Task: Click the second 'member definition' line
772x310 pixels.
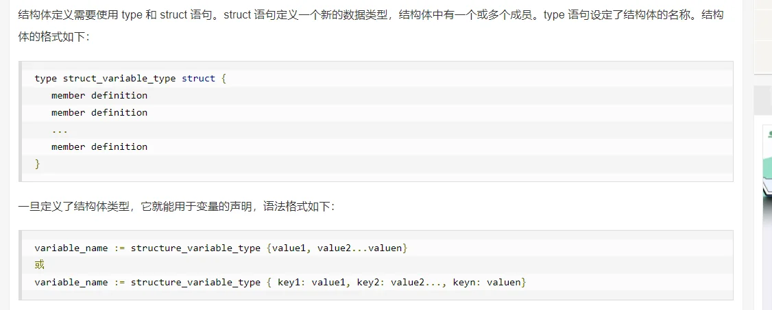Action: click(x=99, y=112)
